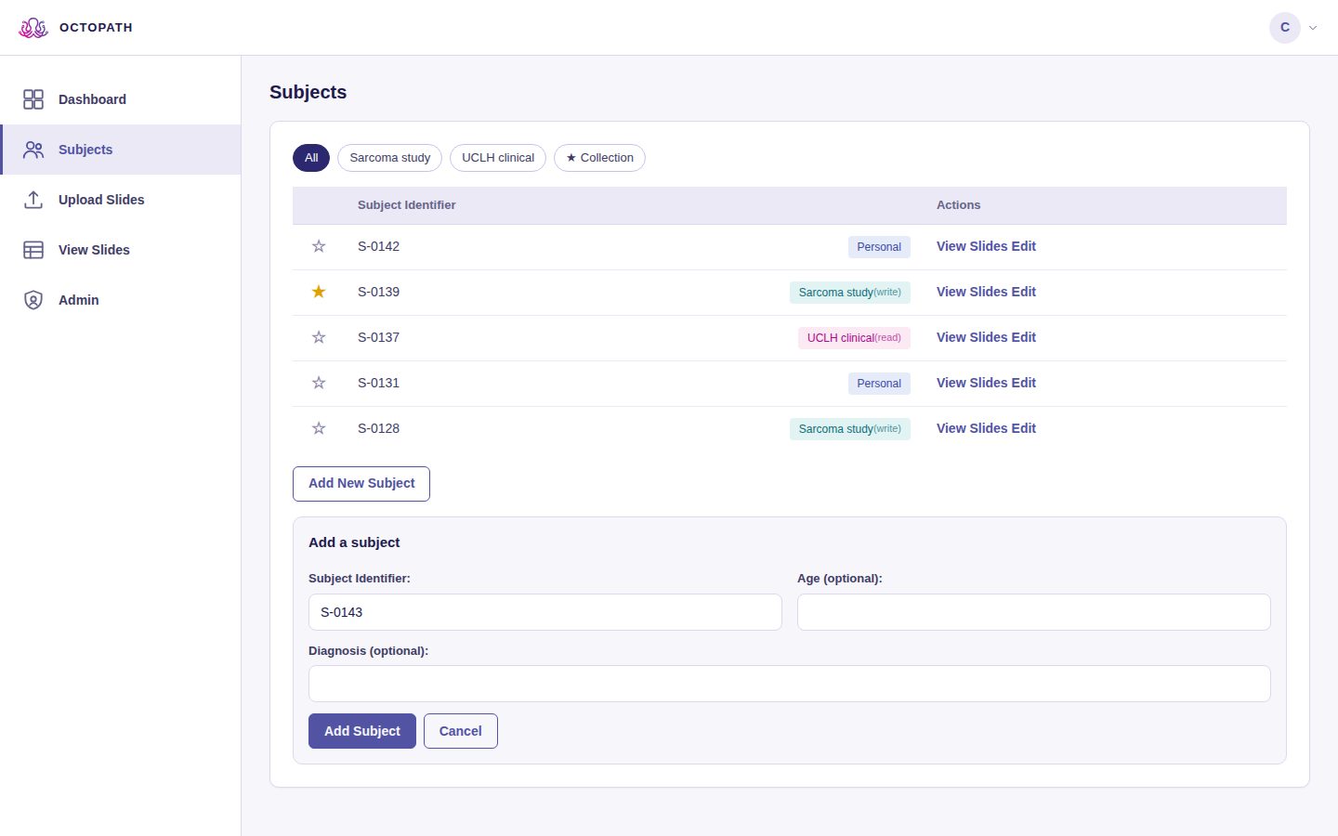The height and width of the screenshot is (836, 1338).
Task: Edit subject S-0142
Action: pos(1024,246)
